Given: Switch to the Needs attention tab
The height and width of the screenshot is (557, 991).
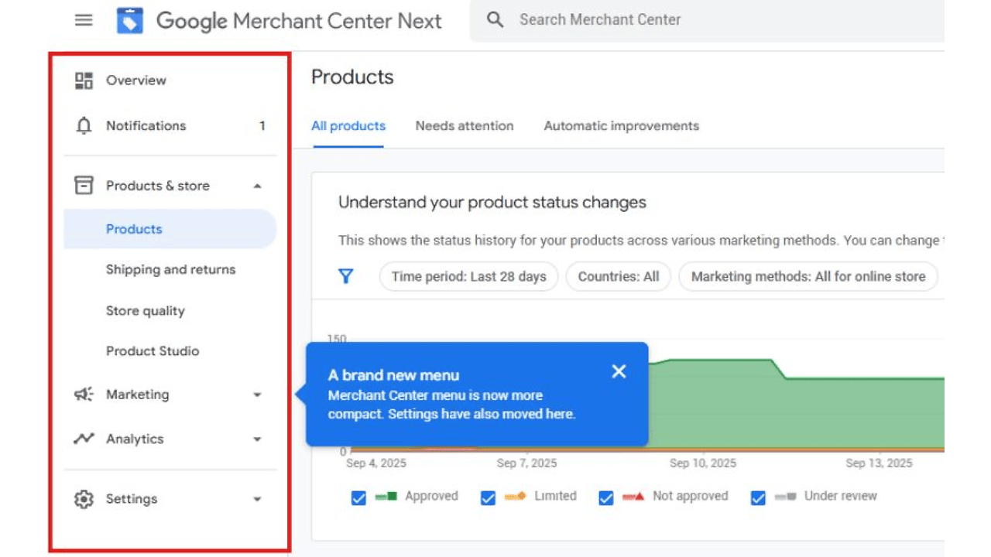Looking at the screenshot, I should (464, 126).
